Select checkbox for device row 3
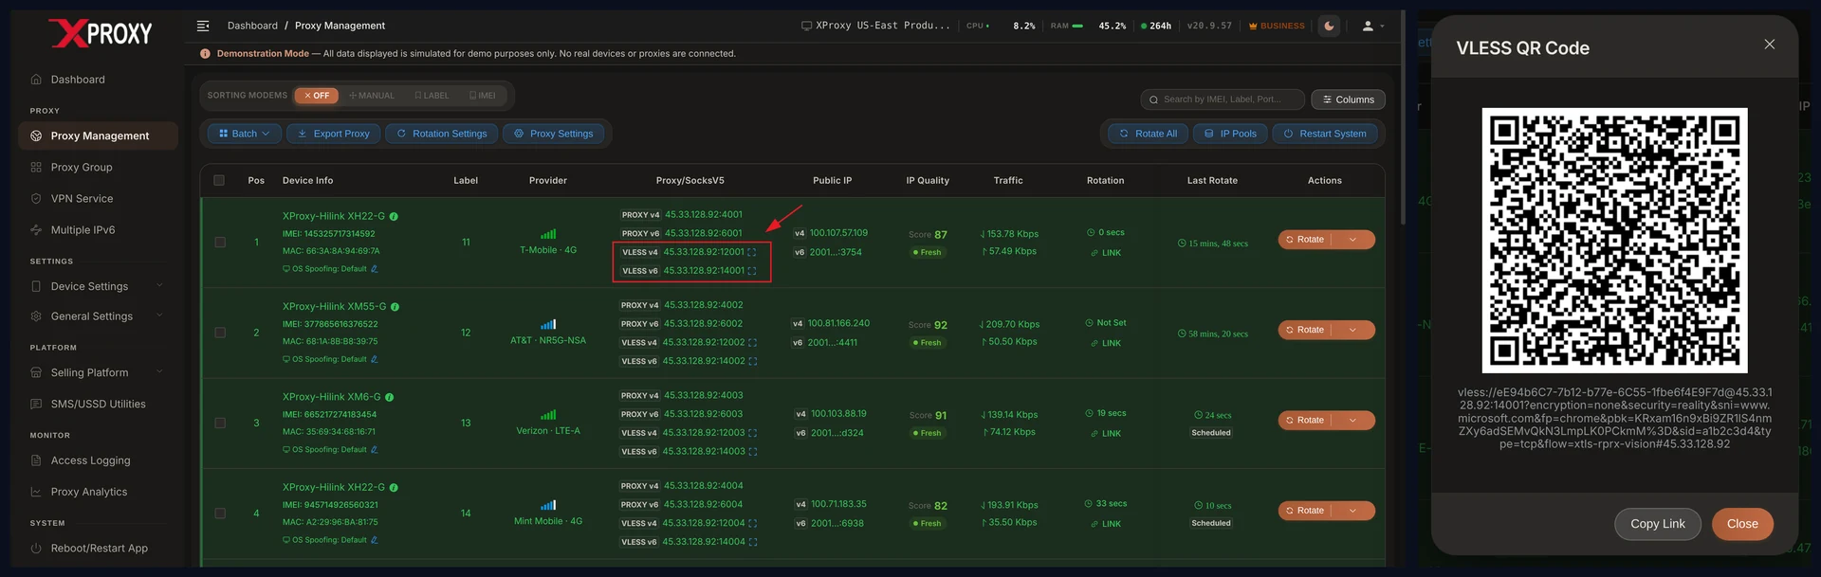 [220, 424]
